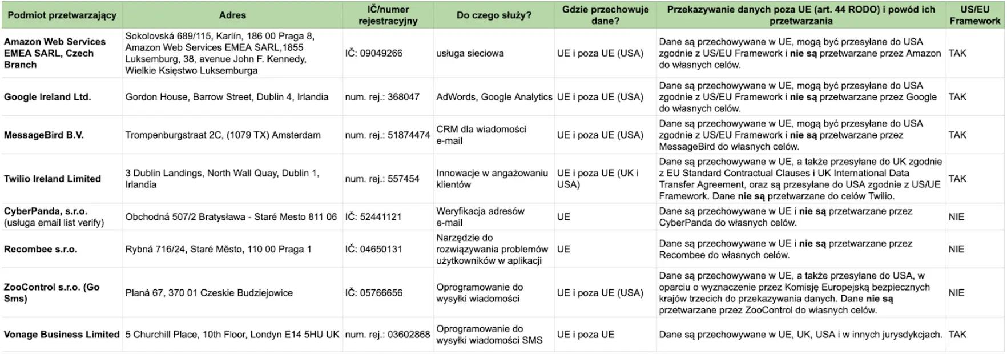Click the "AdWords, Google Analytics" purpose cell
This screenshot has height=354, width=1007.
click(494, 97)
